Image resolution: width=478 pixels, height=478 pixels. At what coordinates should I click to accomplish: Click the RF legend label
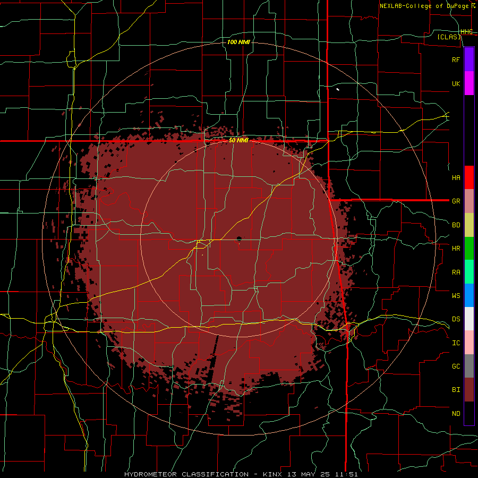click(x=456, y=59)
